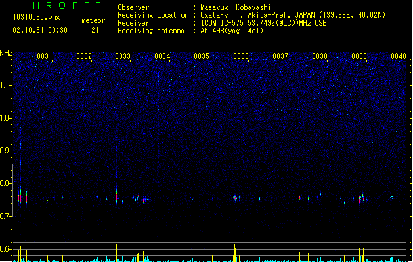Click the 0.6 frequency axis label
This screenshot has height=262, width=413.
click(6, 249)
